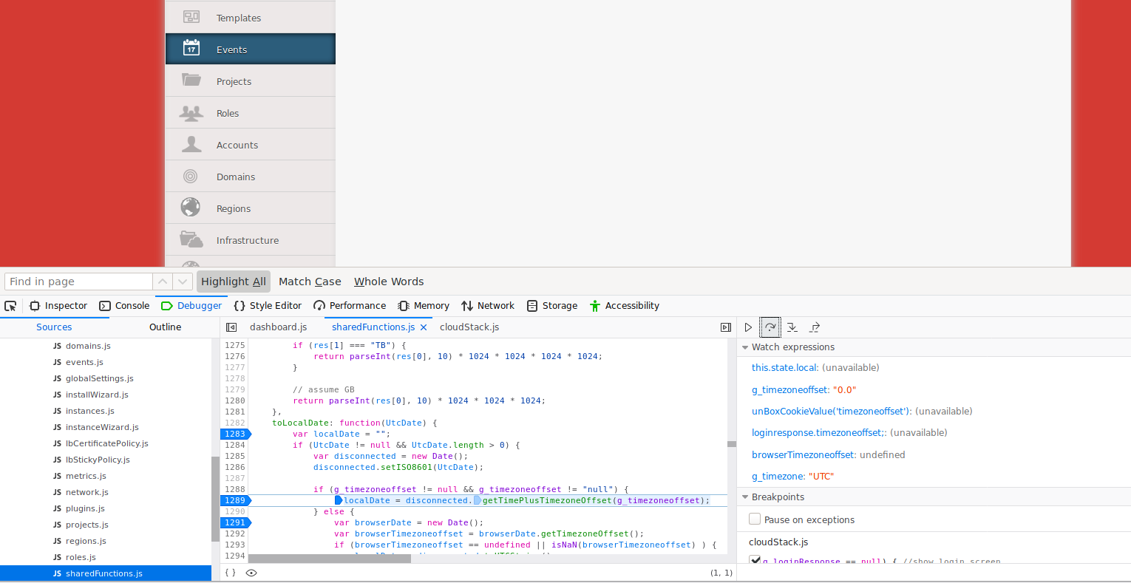Collapse the Breakpoints section
1131x583 pixels.
pyautogui.click(x=745, y=497)
